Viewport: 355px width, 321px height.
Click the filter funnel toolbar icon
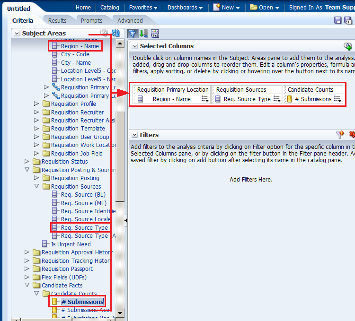click(132, 34)
